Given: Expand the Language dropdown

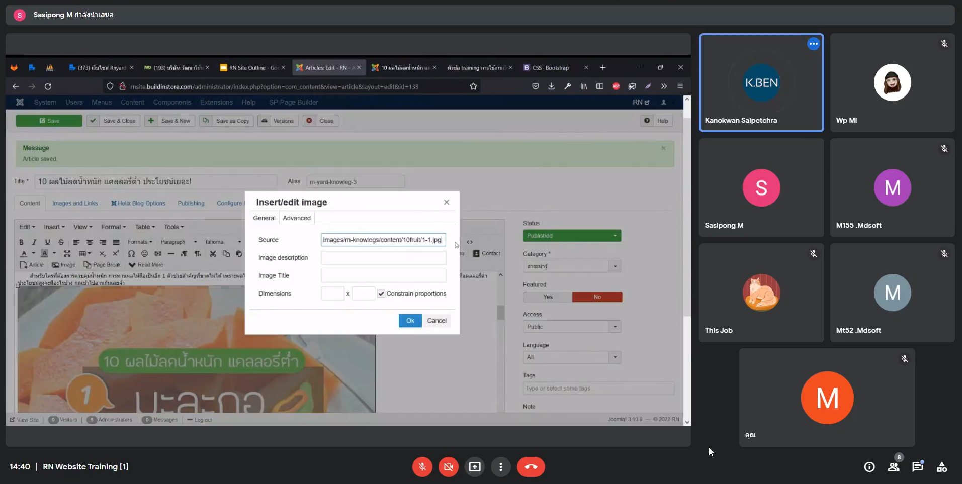Looking at the screenshot, I should [x=572, y=357].
